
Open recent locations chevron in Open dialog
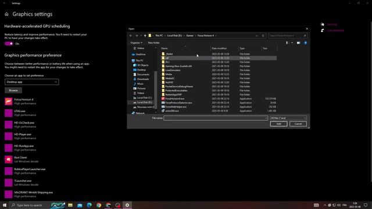(x=141, y=35)
